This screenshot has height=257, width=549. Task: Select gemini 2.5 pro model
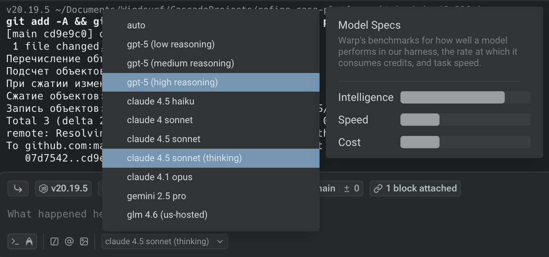point(156,196)
